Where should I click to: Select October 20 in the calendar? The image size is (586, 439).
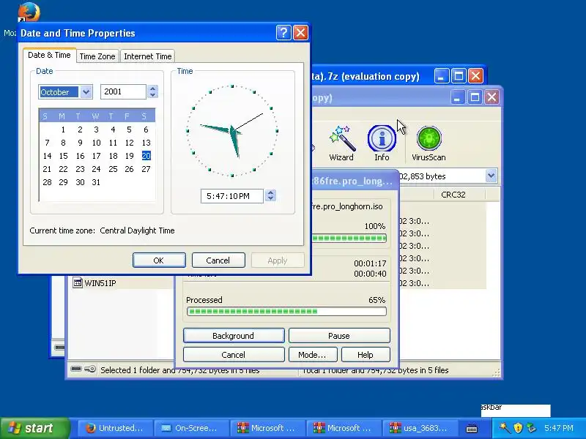146,156
